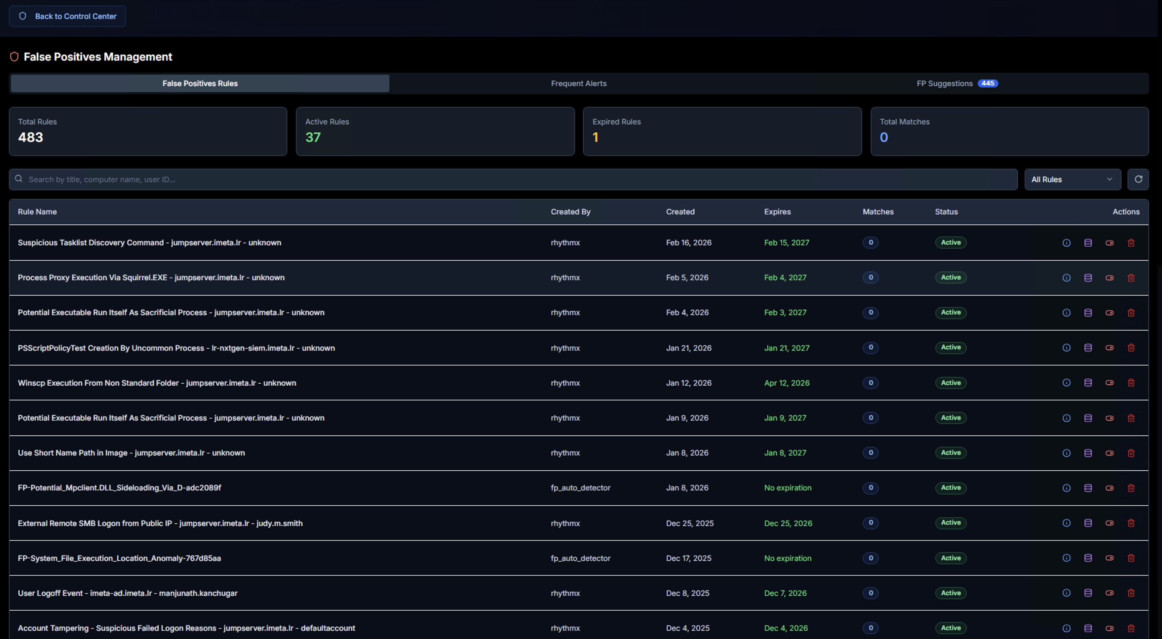Toggle Account Tampering rule status
This screenshot has width=1162, height=639.
[x=1110, y=628]
